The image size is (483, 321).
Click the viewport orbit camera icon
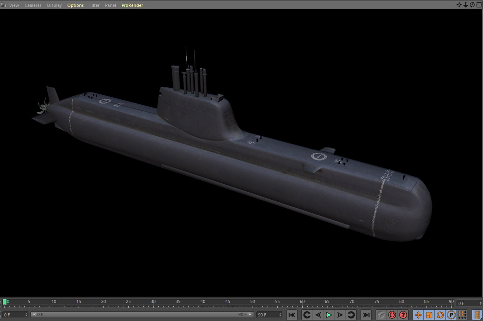tap(472, 5)
